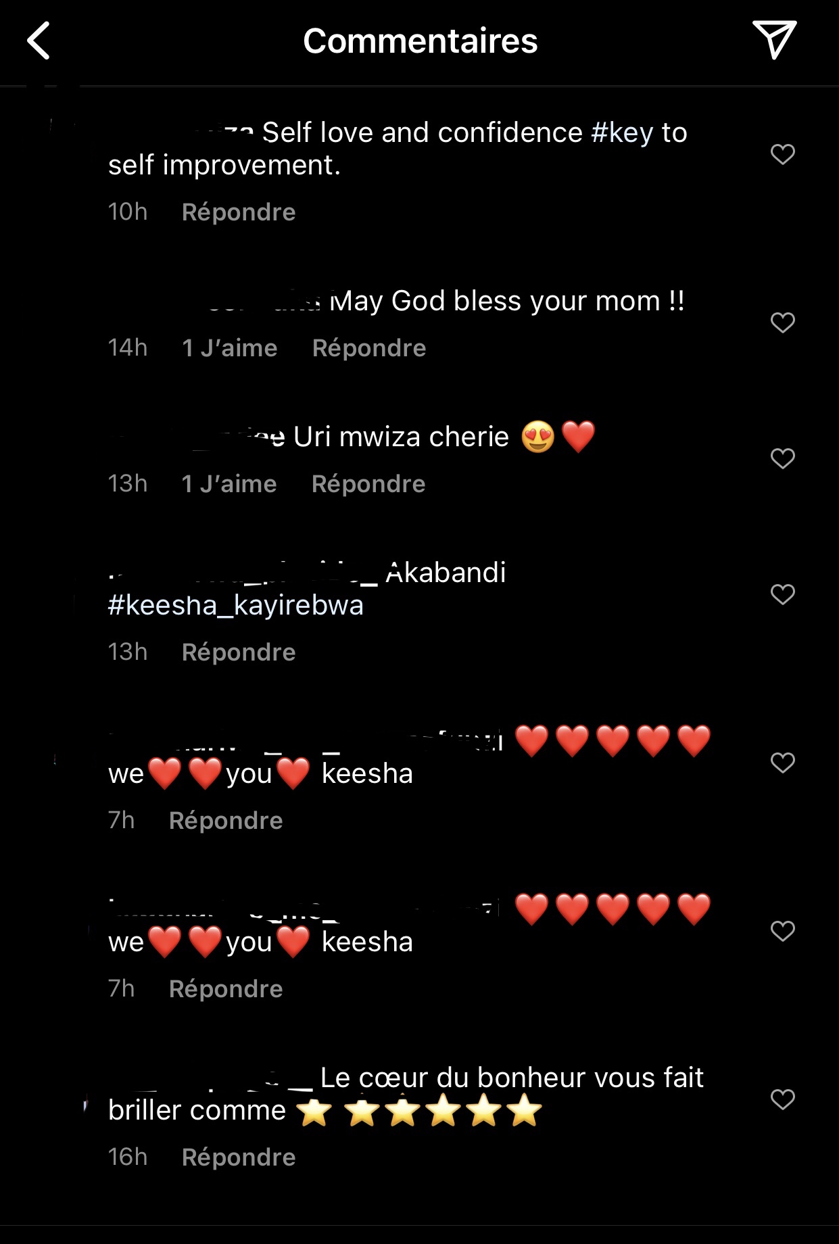The height and width of the screenshot is (1244, 839).
Task: Reply to the second 'we love you keesha' comment
Action: coord(226,989)
